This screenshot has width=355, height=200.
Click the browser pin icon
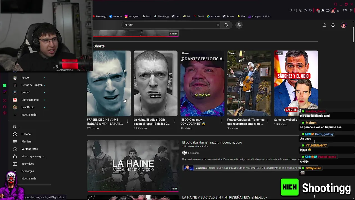[x=291, y=10]
